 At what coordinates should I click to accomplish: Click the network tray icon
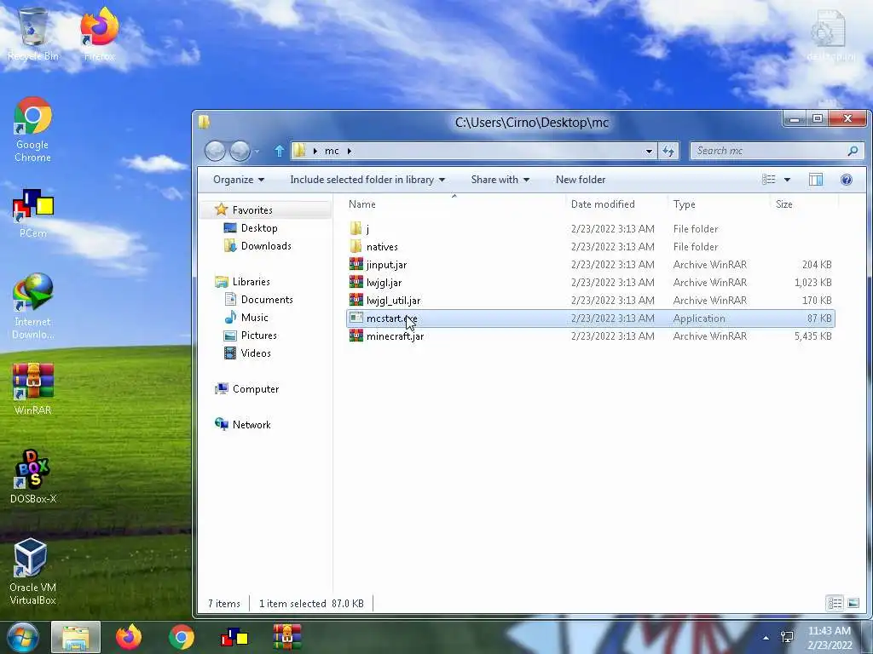(x=787, y=637)
